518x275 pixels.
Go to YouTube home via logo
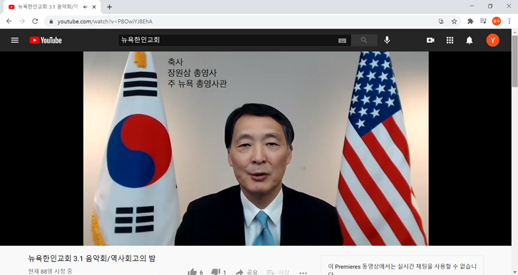pos(46,41)
